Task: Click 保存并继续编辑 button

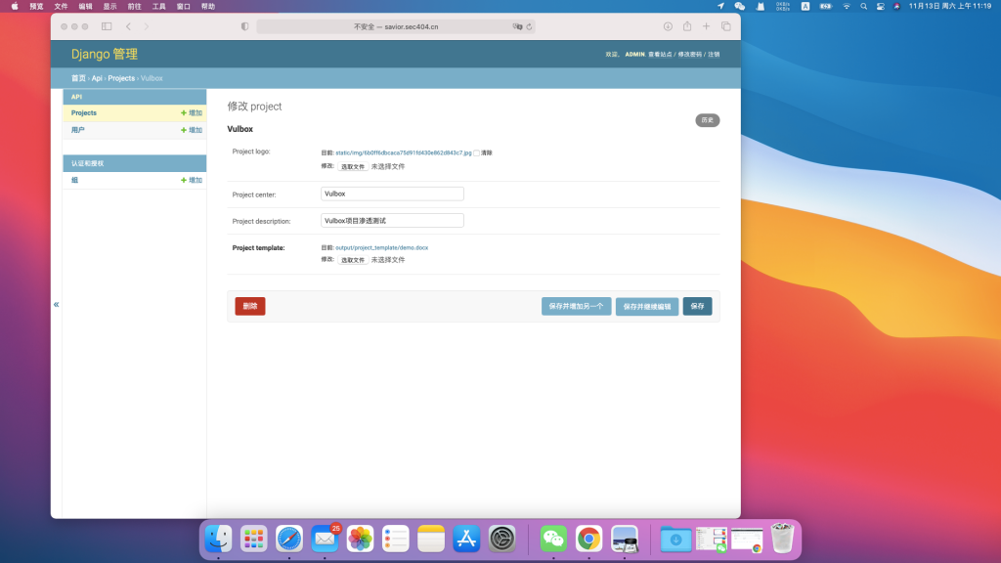Action: 647,306
